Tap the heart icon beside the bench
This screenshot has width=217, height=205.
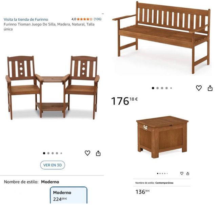point(199,88)
